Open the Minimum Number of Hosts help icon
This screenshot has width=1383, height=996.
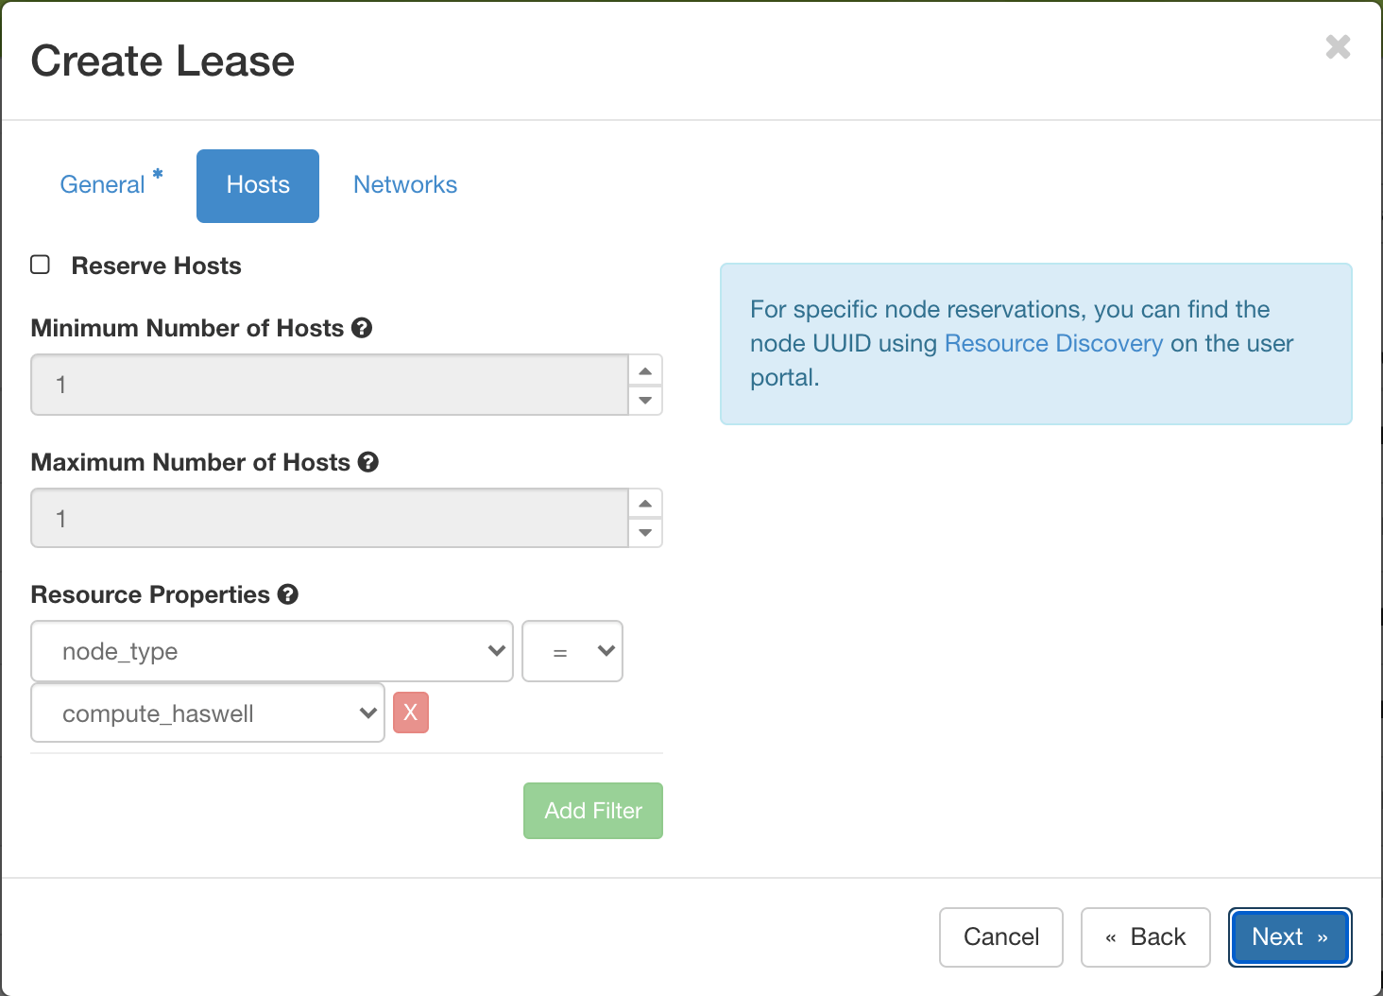363,328
